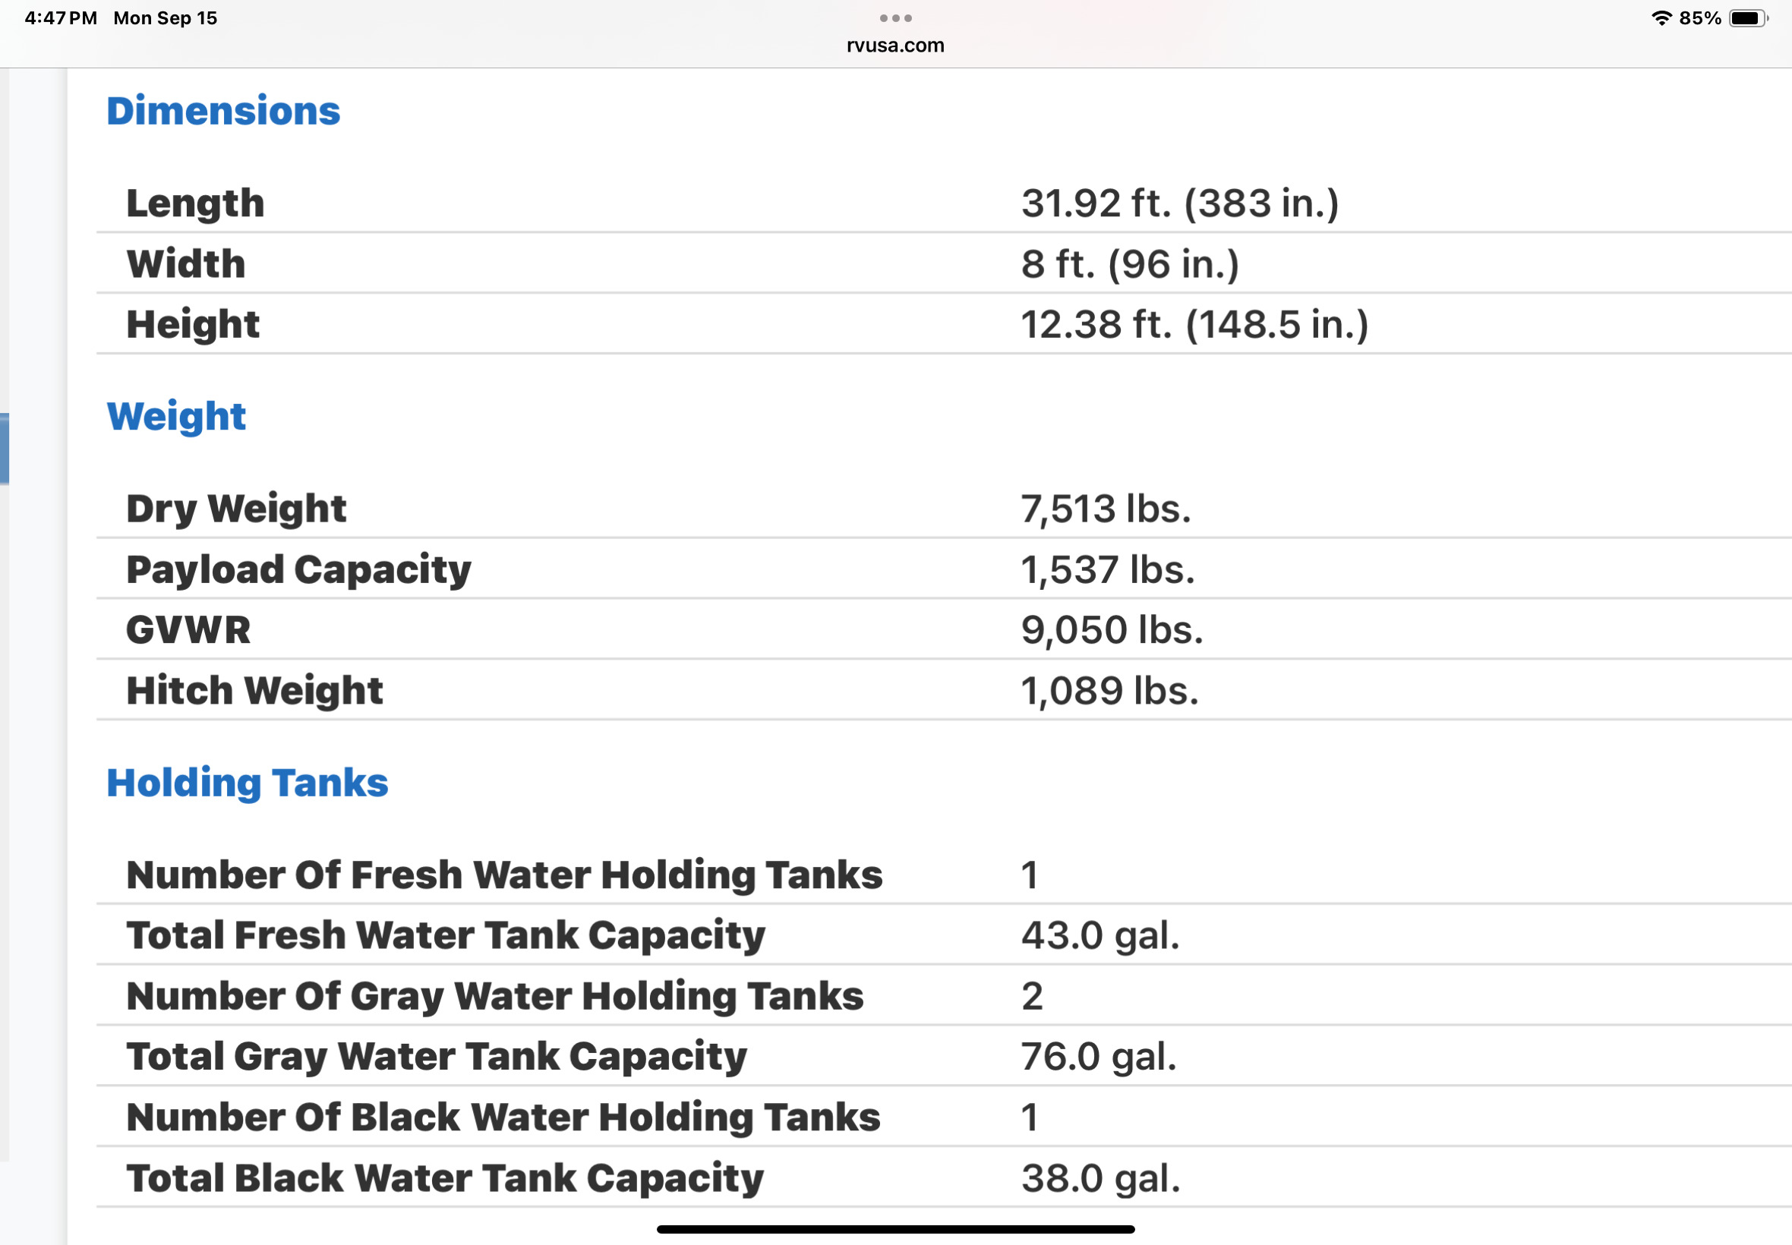This screenshot has width=1792, height=1245.
Task: Select Total Gray Water Tank Capacity row
Action: click(944, 1056)
